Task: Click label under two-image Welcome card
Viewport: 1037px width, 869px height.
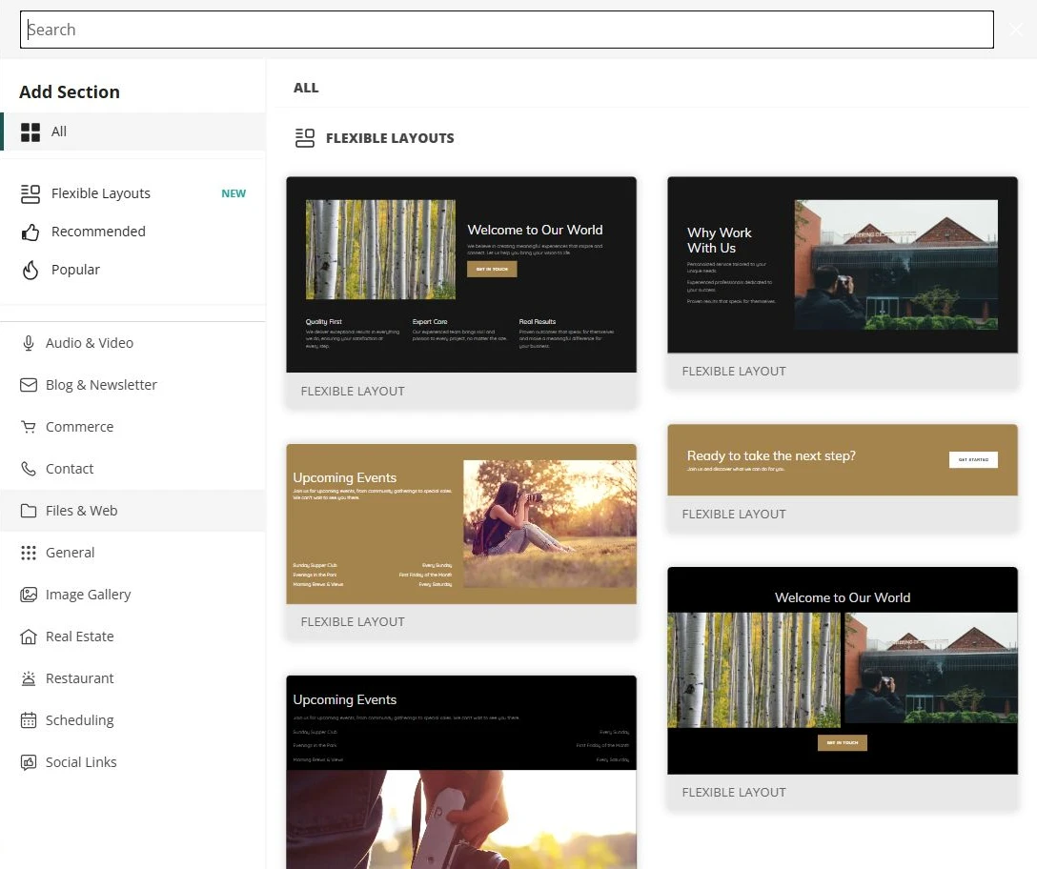Action: tap(734, 793)
